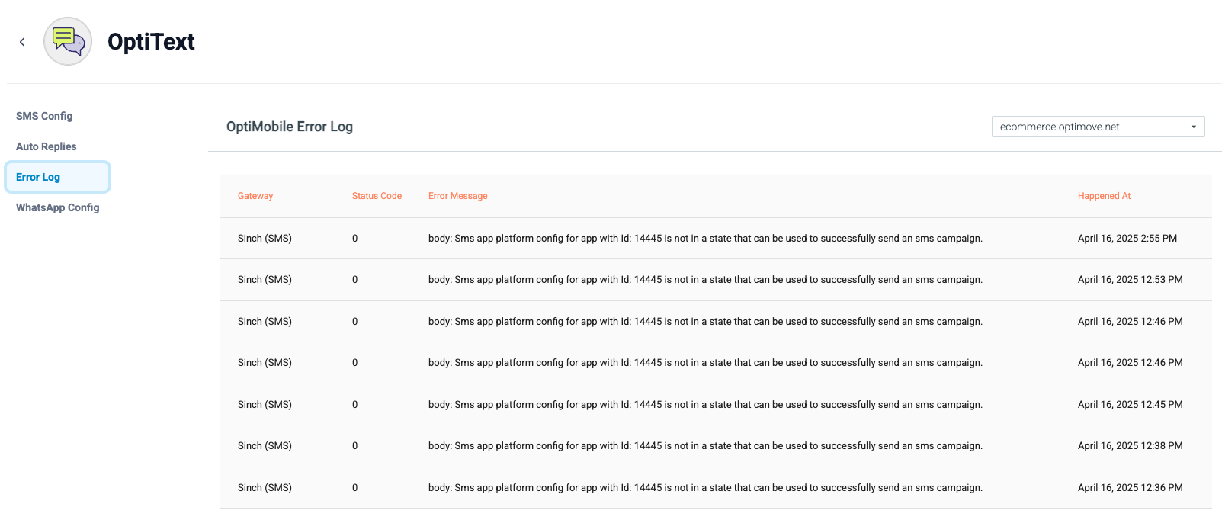Click status code 0 in the 2:55 PM row

[x=355, y=239]
